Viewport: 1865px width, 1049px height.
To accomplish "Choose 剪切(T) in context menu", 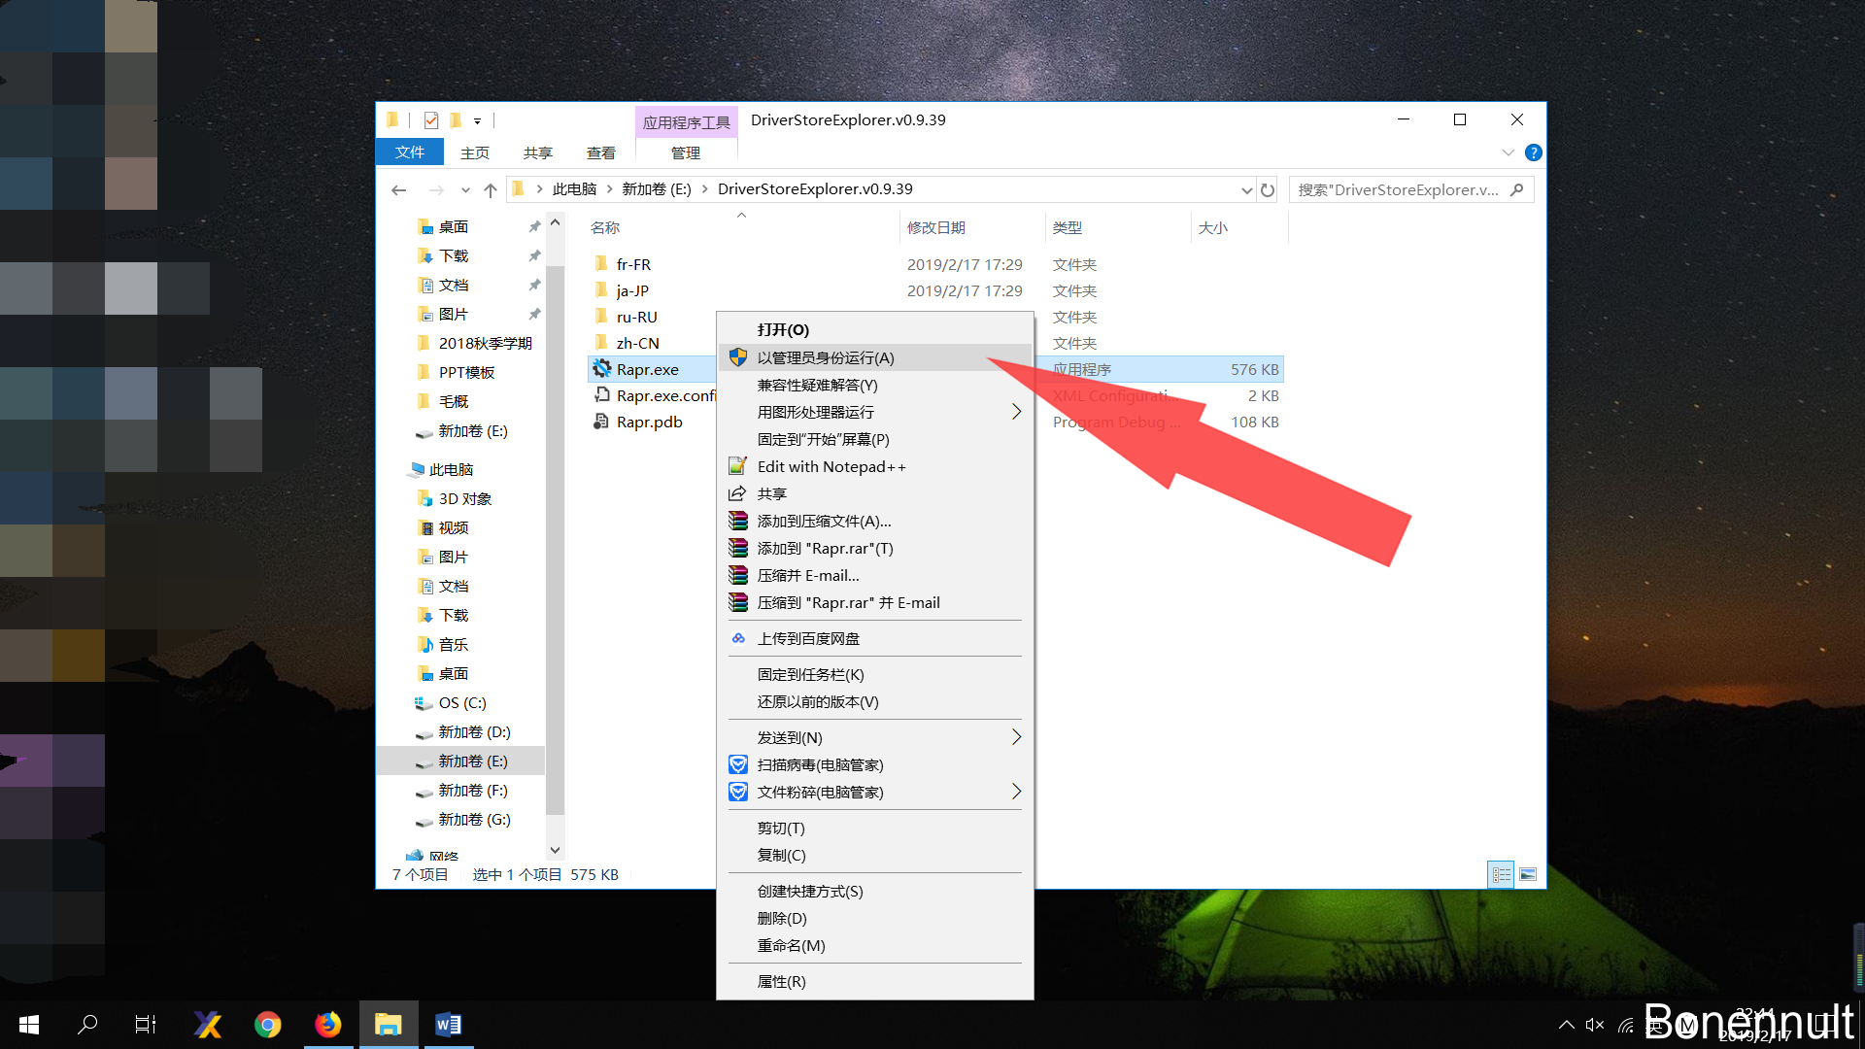I will 874,828.
